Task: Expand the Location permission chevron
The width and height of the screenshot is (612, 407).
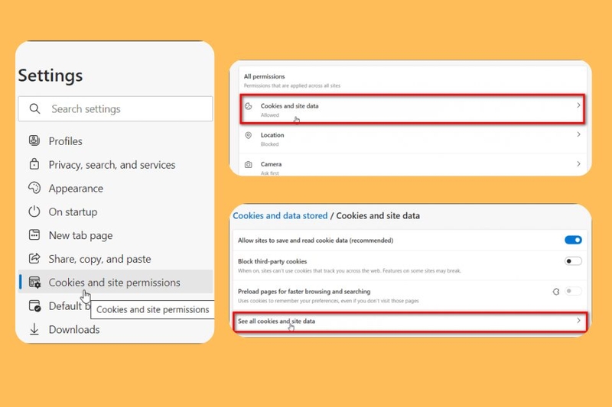Action: [578, 134]
